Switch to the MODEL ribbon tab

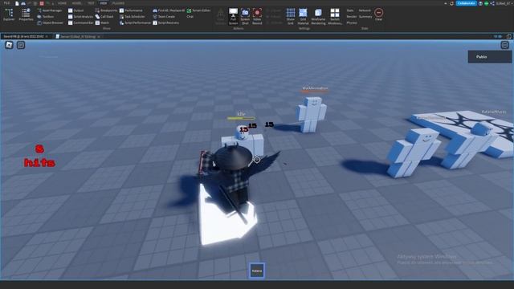coord(77,3)
